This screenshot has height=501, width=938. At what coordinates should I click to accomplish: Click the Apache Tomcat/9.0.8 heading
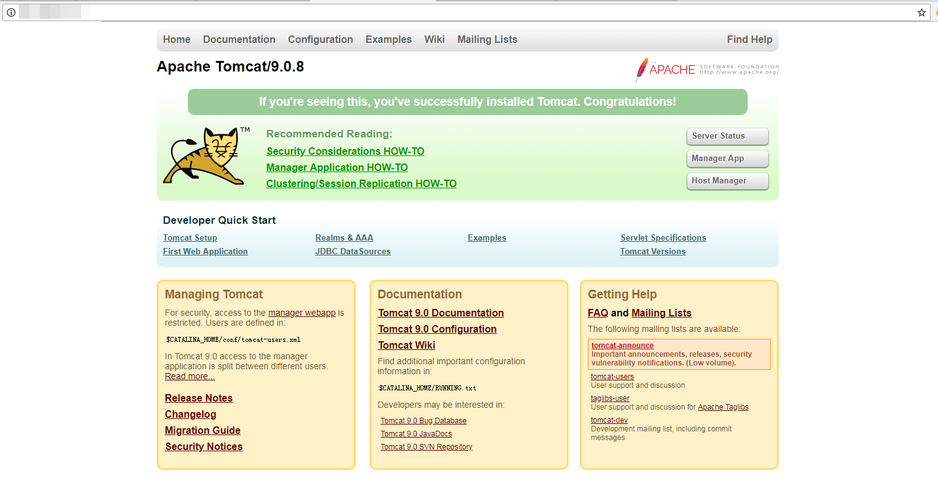pyautogui.click(x=230, y=67)
